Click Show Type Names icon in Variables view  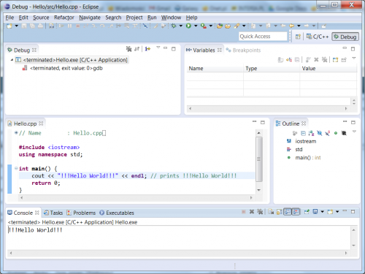(x=280, y=60)
